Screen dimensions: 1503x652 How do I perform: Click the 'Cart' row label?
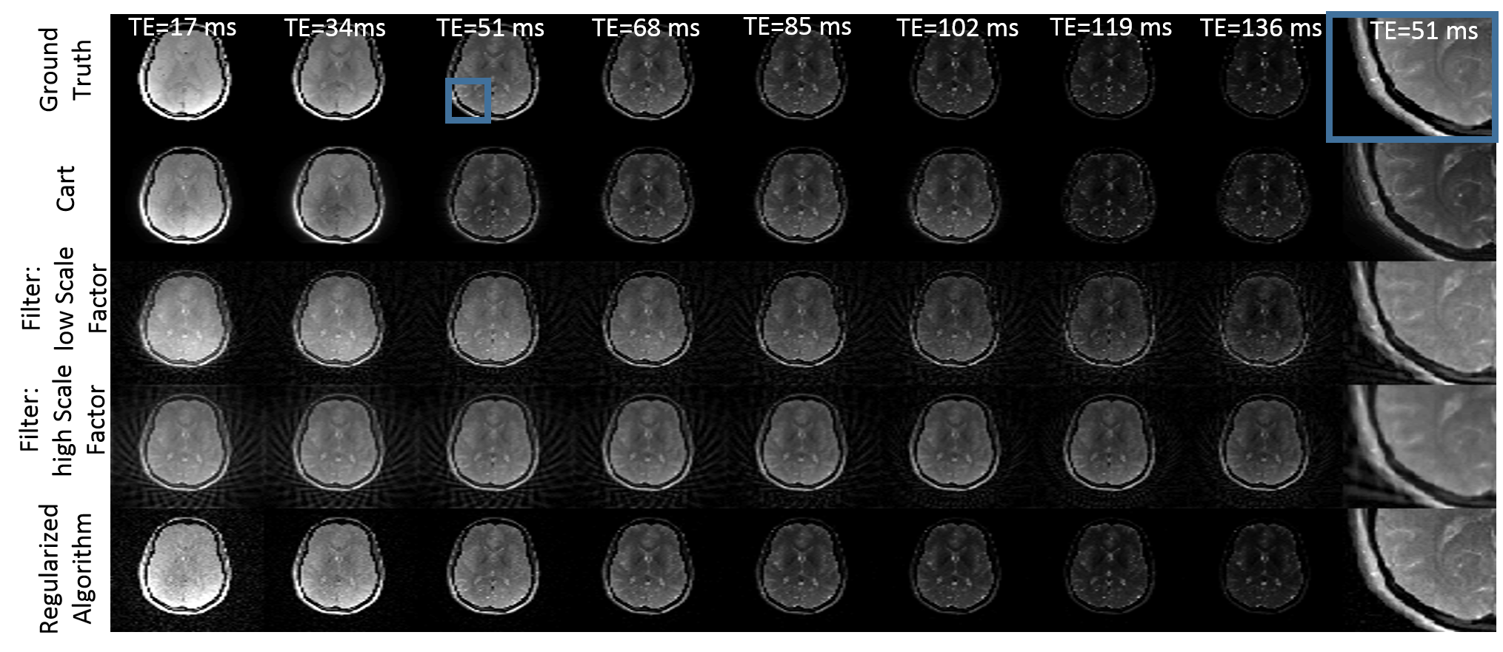click(x=65, y=188)
